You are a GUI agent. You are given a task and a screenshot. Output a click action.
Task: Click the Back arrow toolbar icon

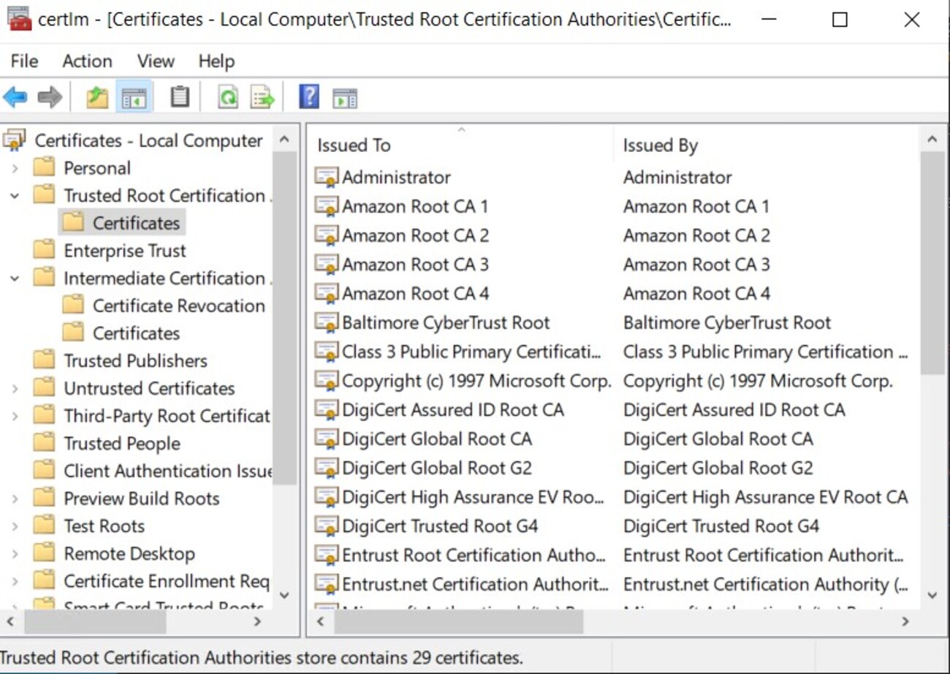click(x=15, y=96)
